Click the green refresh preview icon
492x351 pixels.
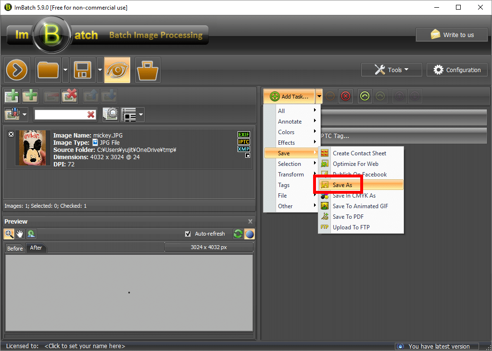coord(238,234)
